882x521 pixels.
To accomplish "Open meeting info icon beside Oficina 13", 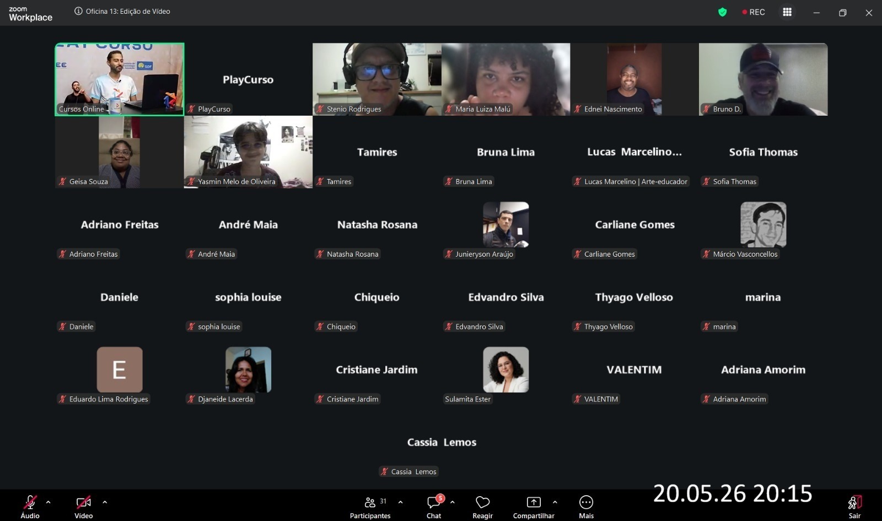I will (78, 11).
